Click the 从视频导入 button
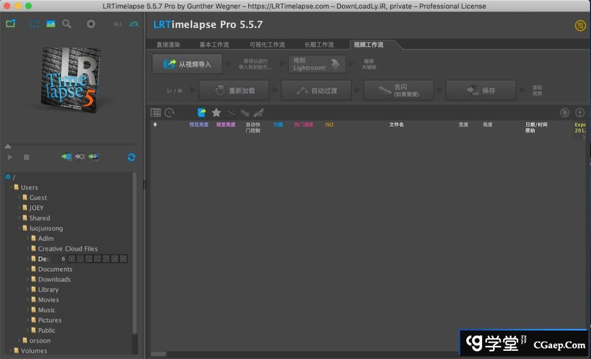This screenshot has height=359, width=591. pyautogui.click(x=187, y=64)
